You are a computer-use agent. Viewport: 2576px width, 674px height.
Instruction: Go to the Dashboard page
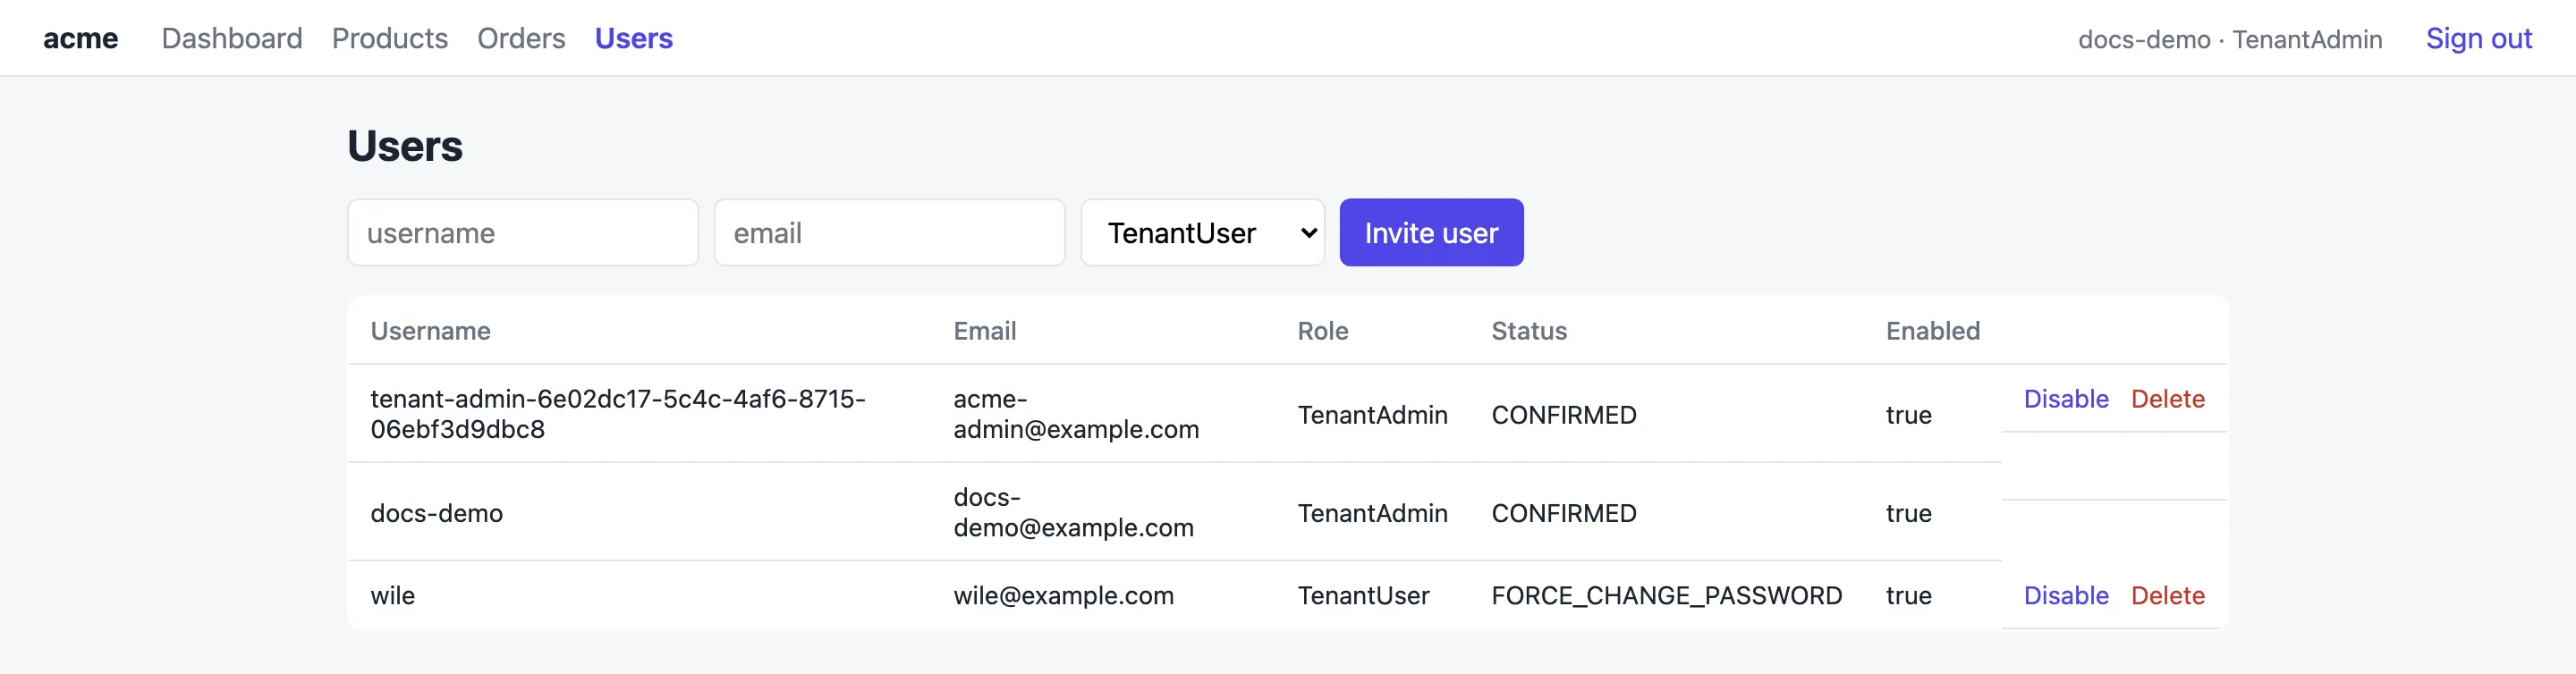pos(232,38)
